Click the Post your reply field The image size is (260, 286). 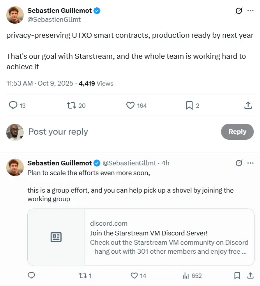click(x=117, y=132)
